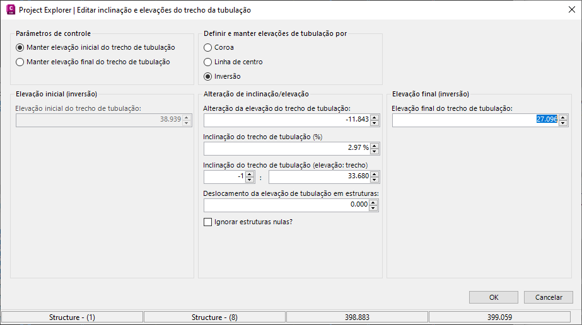This screenshot has height=325, width=582.
Task: Decrease the 33.680 trecho value spinner
Action: pos(375,180)
